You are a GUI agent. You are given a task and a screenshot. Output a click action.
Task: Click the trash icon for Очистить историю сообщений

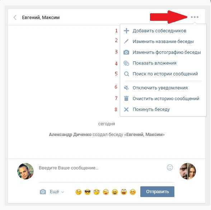coord(126,98)
